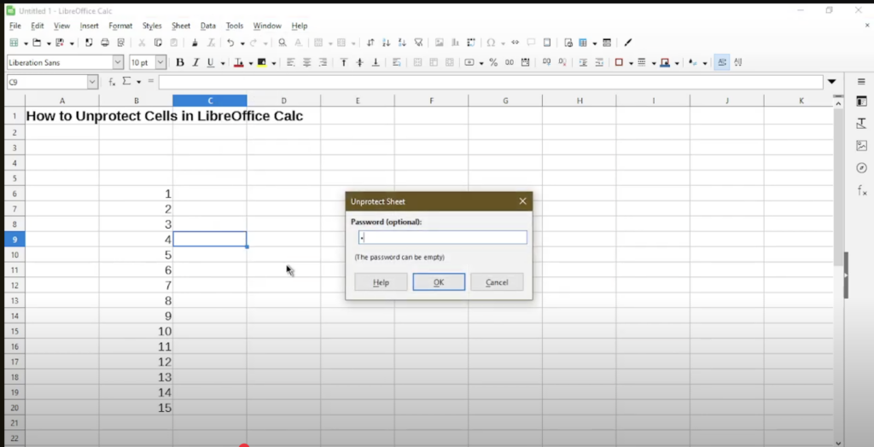Viewport: 874px width, 447px height.
Task: Apply the red font color swatch
Action: click(239, 62)
